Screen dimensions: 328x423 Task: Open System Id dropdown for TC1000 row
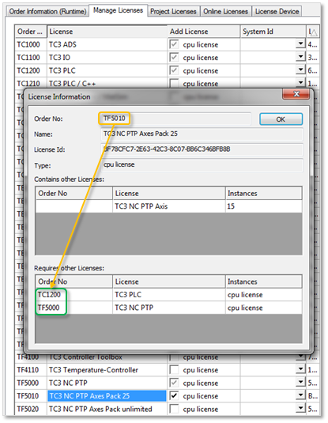[300, 43]
